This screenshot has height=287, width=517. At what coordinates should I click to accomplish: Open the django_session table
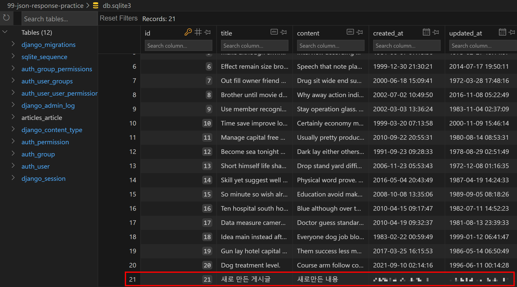coord(43,178)
